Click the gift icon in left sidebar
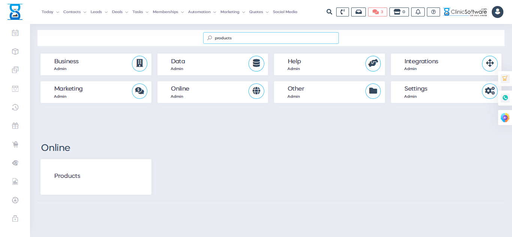Viewport: 512px width, 237px height. pyautogui.click(x=15, y=126)
